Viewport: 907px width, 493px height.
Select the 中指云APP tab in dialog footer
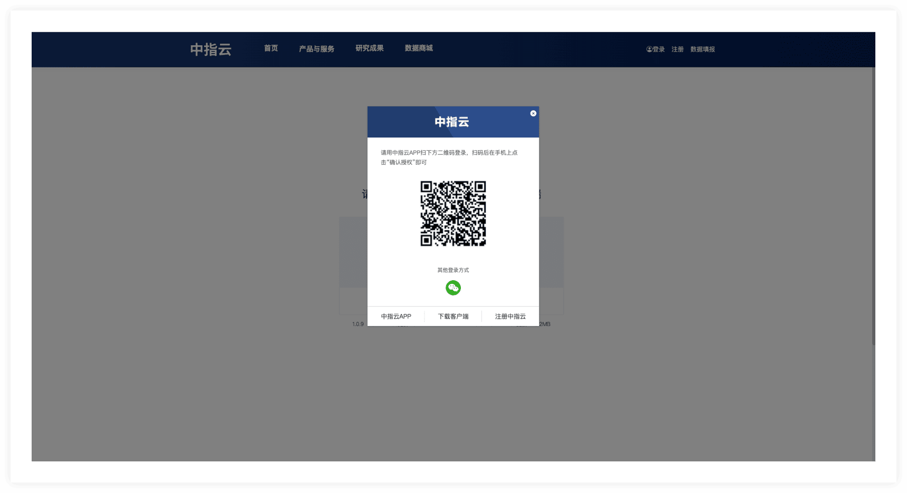coord(396,317)
